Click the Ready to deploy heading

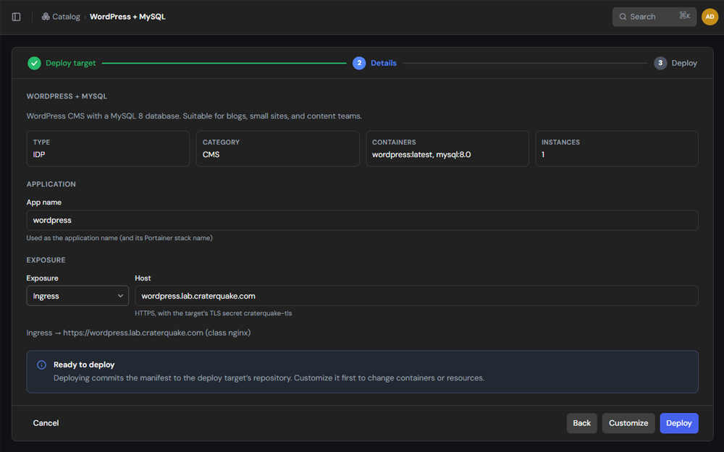pyautogui.click(x=84, y=364)
